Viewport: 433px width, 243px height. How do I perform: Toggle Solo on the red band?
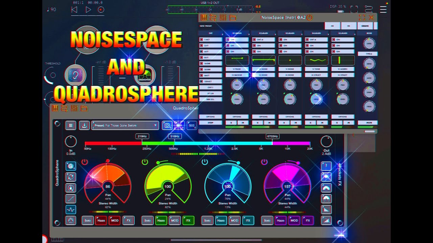tap(88, 220)
